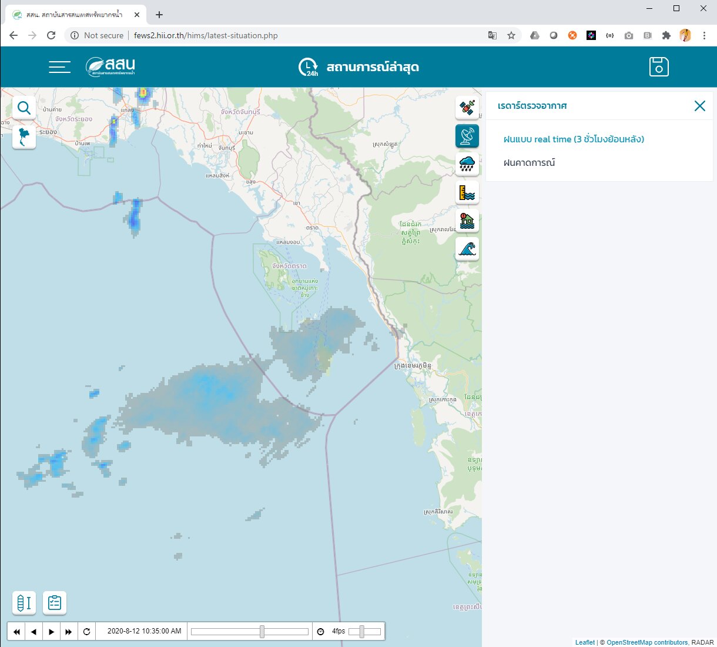Click the browser address bar URL
Image resolution: width=717 pixels, height=647 pixels.
click(x=206, y=35)
